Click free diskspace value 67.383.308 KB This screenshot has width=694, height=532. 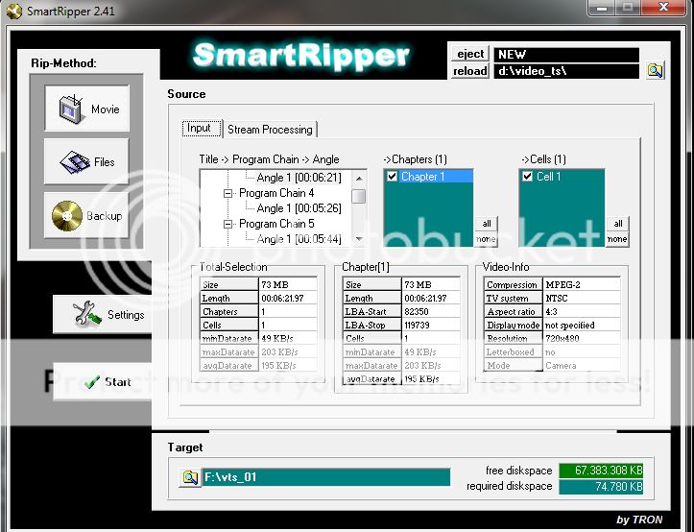coord(601,471)
